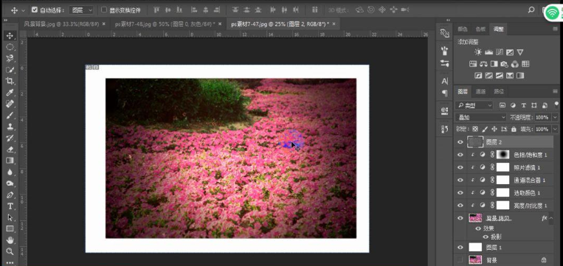Select the Hand tool
The image size is (563, 266).
coord(10,239)
